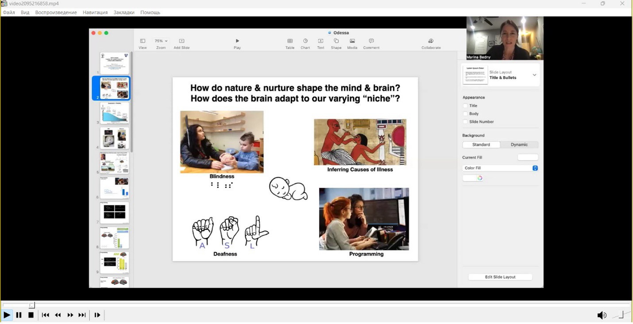Switch to the Dynamic background tab

519,145
